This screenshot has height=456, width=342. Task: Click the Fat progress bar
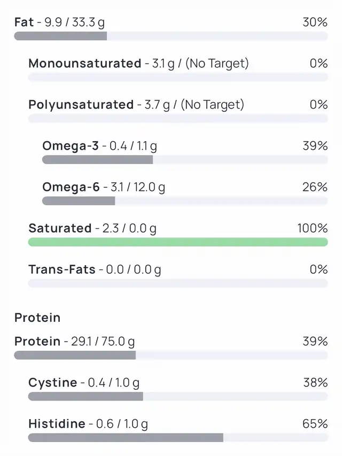pyautogui.click(x=170, y=36)
